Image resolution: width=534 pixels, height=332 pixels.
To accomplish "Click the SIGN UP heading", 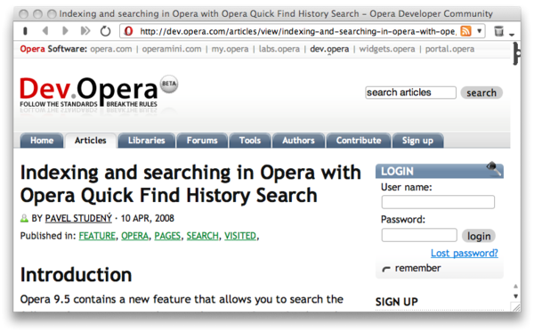I will point(396,302).
